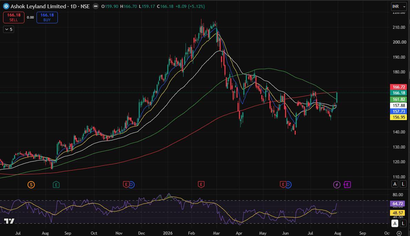Open the orange S split event marker
The height and width of the screenshot is (236, 410).
pos(31,185)
